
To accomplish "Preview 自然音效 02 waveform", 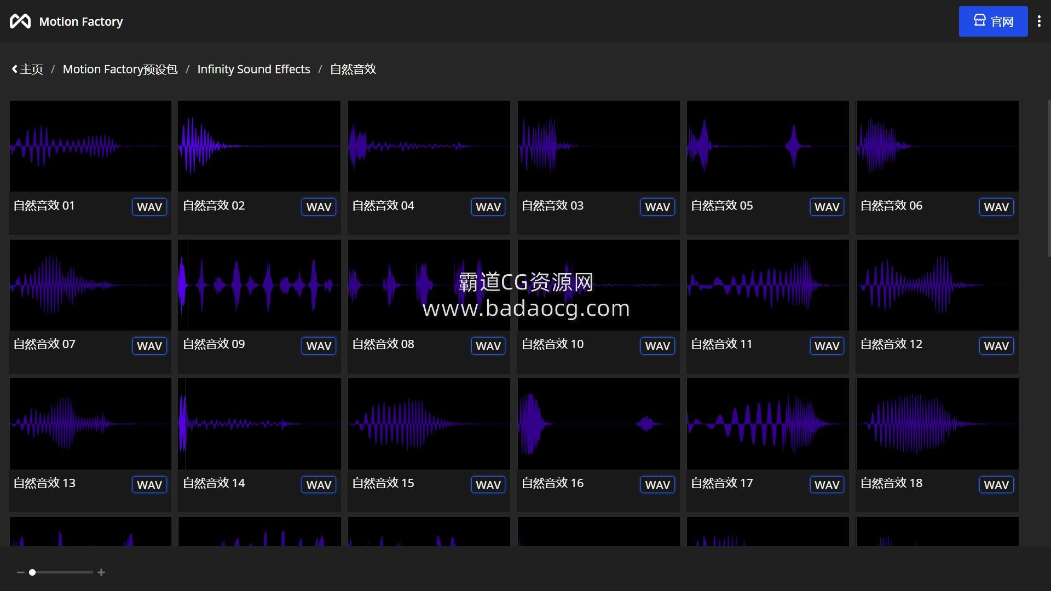I will click(x=259, y=146).
